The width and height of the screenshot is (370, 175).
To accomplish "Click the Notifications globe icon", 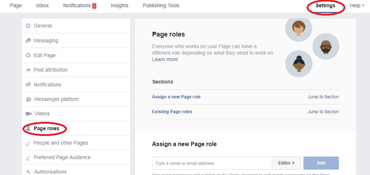I will [x=28, y=85].
